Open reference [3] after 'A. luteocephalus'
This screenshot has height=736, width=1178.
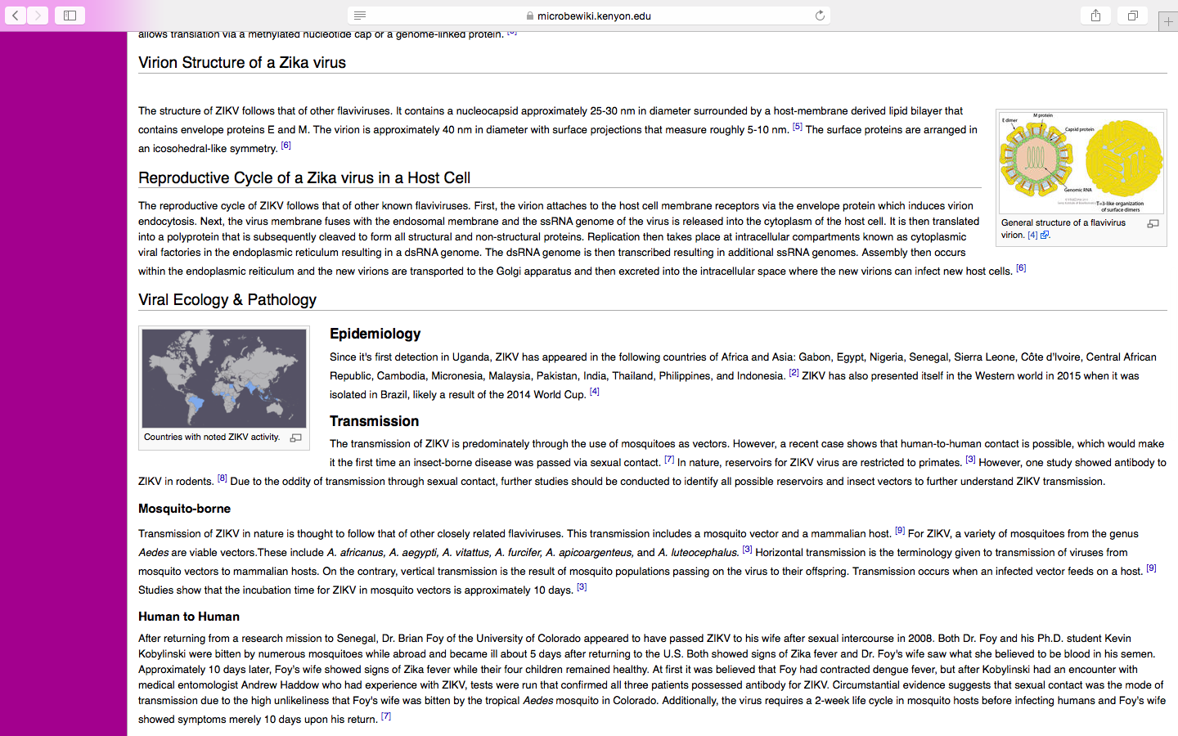(747, 550)
